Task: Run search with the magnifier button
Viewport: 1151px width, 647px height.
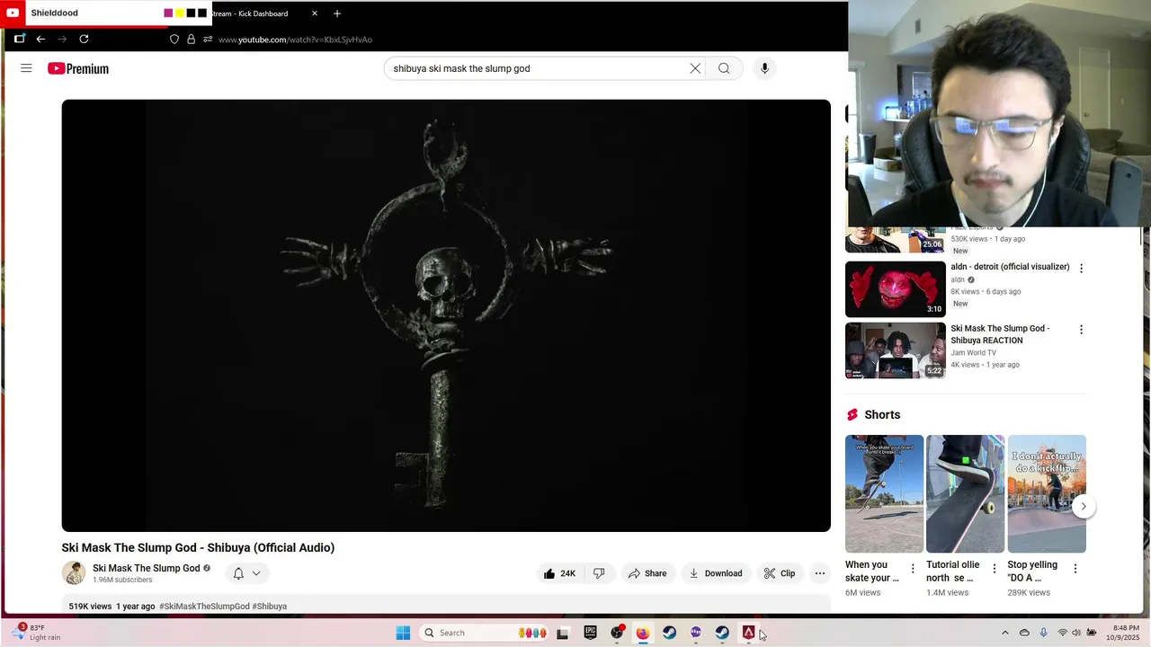Action: tap(724, 68)
